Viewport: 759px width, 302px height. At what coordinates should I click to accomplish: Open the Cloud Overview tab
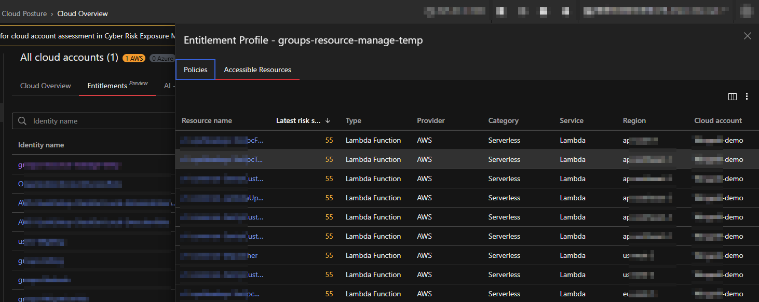(x=45, y=86)
